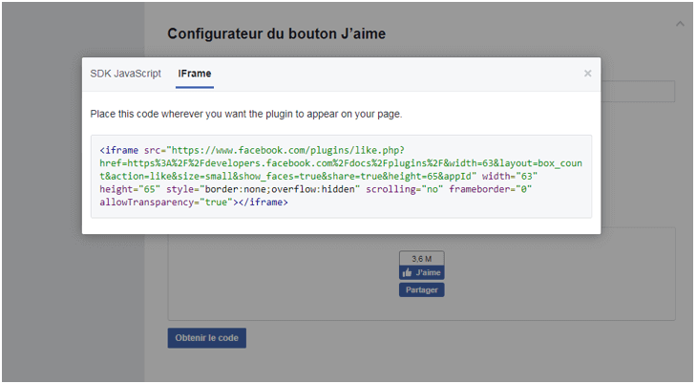Click the Configurateur du bouton J'aime heading
697x384 pixels.
coord(277,33)
